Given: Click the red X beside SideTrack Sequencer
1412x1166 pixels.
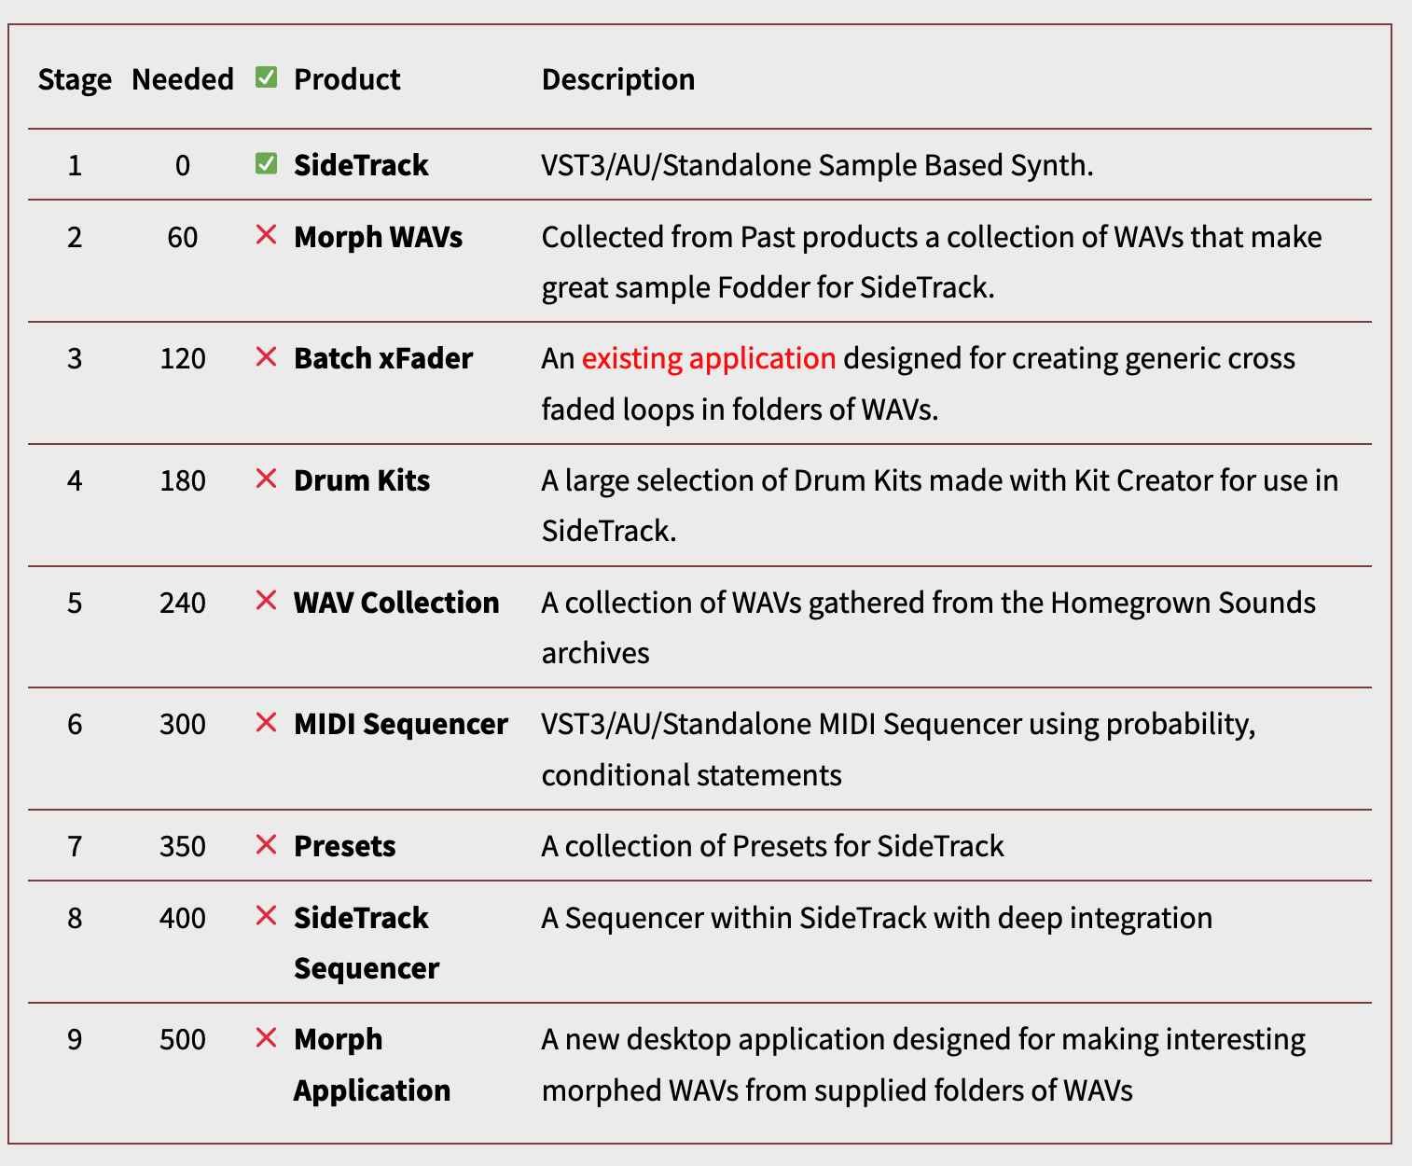Looking at the screenshot, I should (x=266, y=917).
